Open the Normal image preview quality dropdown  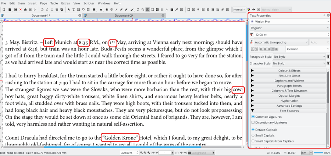pos(239,10)
